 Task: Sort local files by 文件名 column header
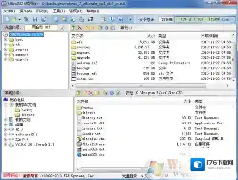(83, 101)
